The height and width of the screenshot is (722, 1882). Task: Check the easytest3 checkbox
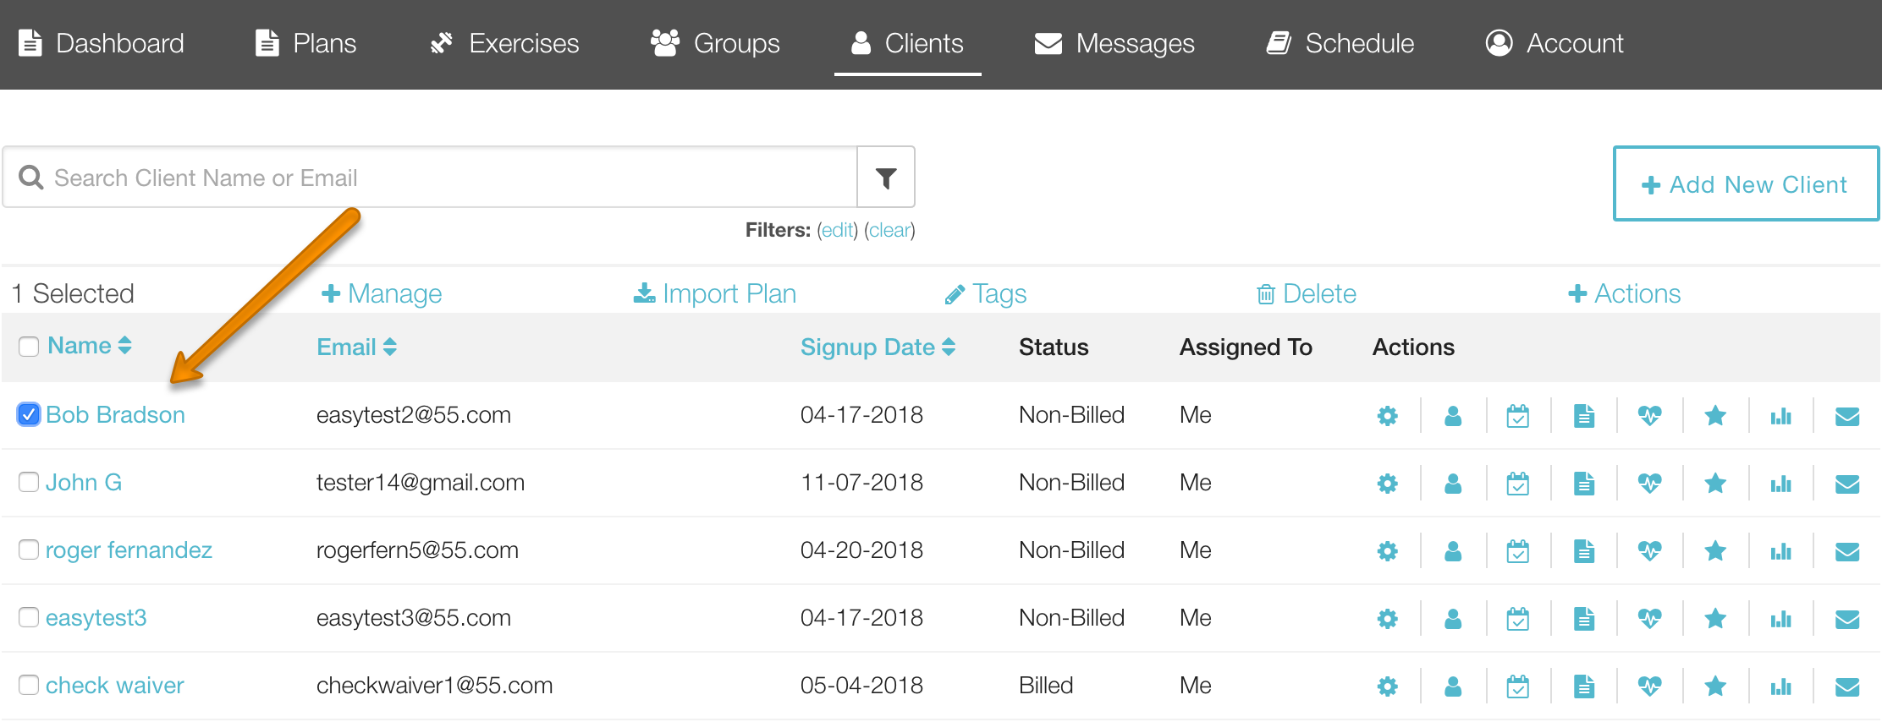click(x=29, y=617)
